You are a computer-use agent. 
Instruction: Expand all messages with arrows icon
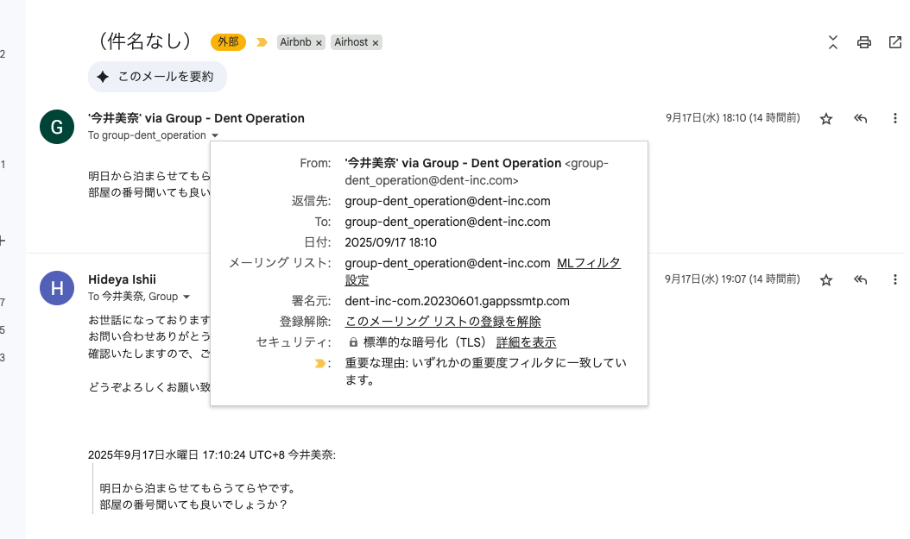(832, 42)
